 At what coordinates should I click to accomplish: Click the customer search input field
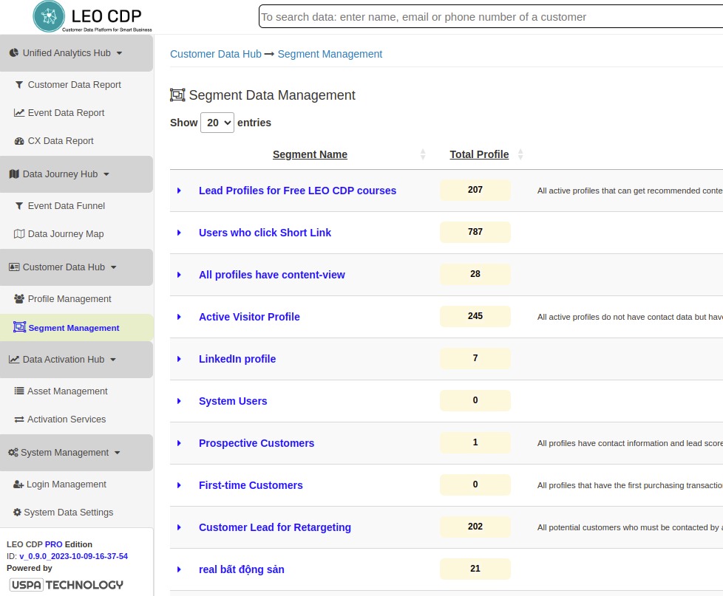tap(491, 16)
